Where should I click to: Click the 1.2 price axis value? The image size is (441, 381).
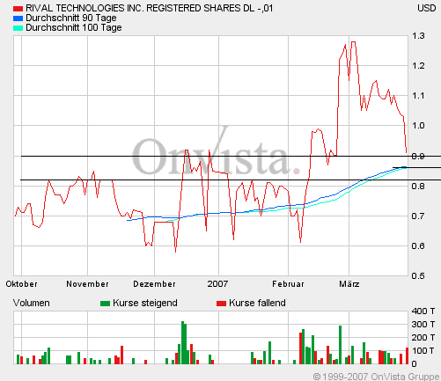point(418,66)
